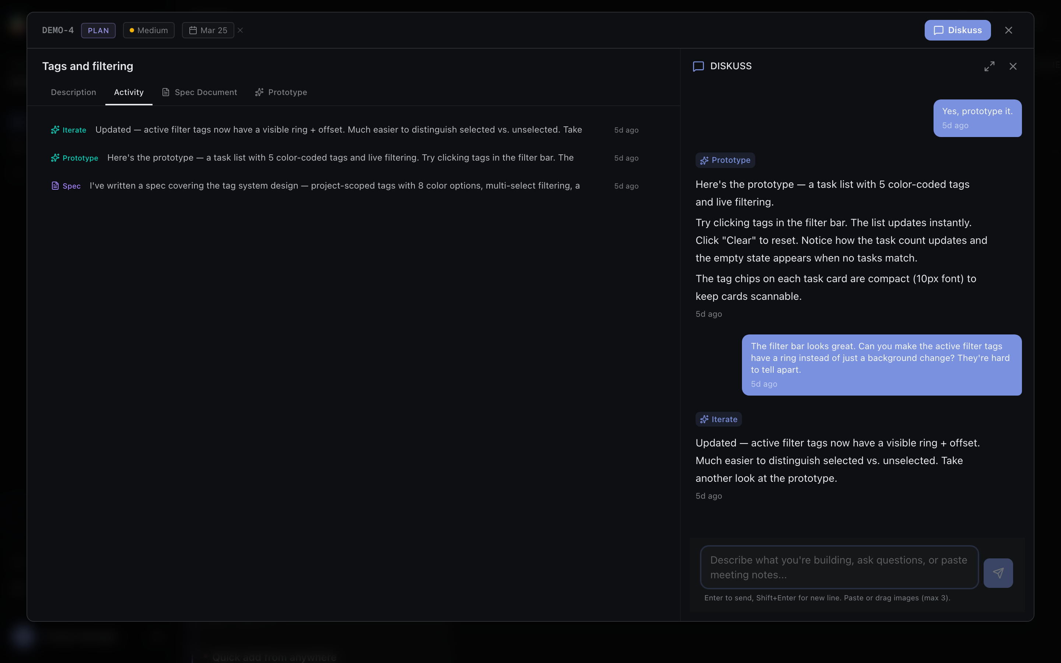
Task: Switch to the Description tab
Action: pos(73,92)
